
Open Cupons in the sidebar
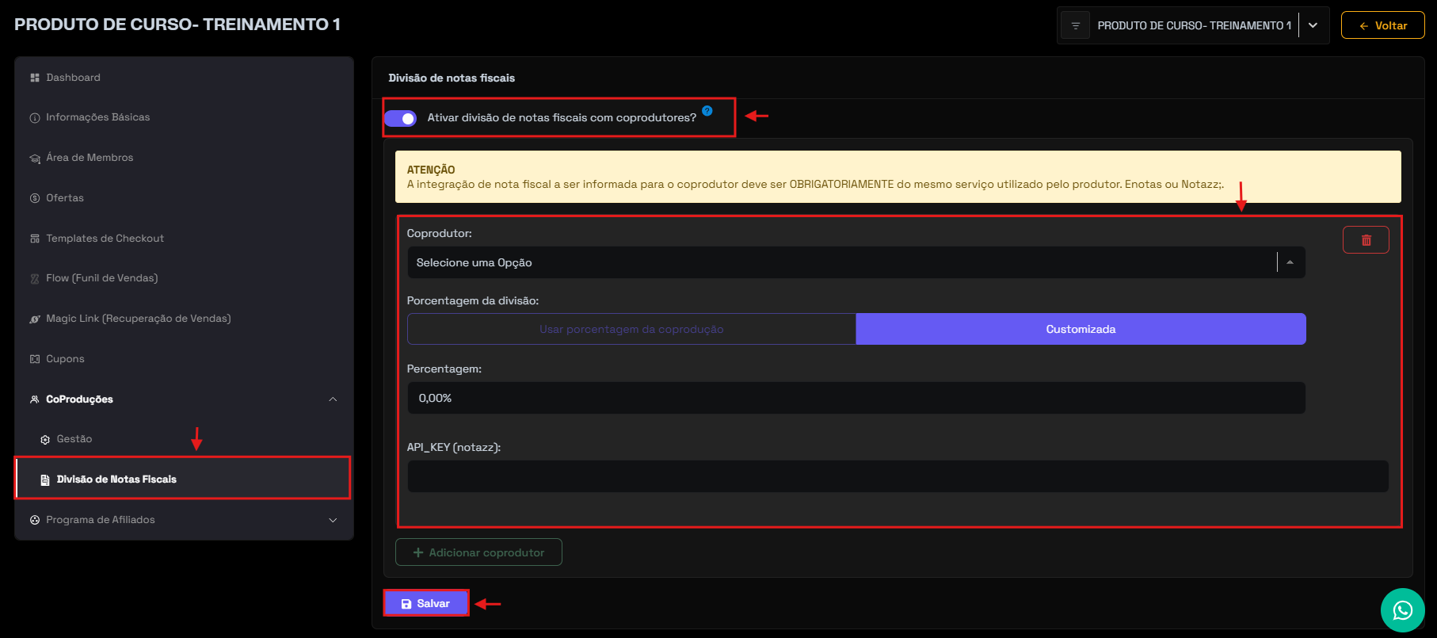coord(65,359)
